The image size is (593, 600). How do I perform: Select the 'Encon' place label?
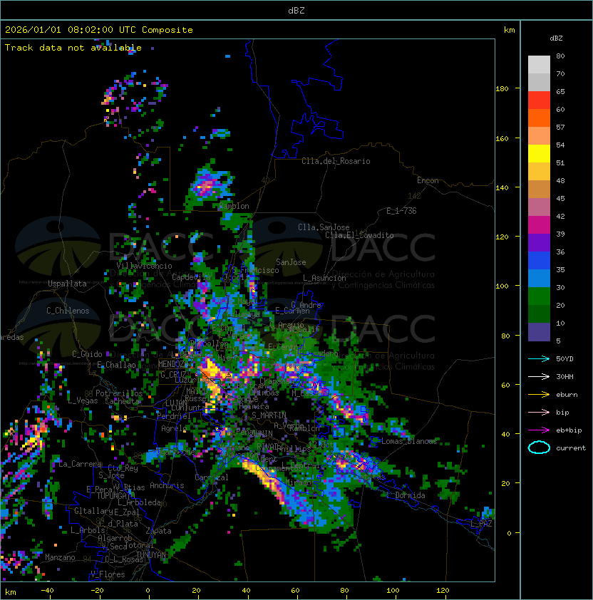coord(428,180)
